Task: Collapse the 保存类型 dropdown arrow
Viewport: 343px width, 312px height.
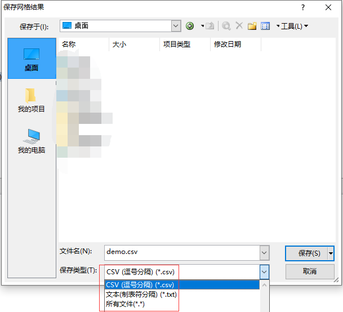Action: pyautogui.click(x=264, y=272)
